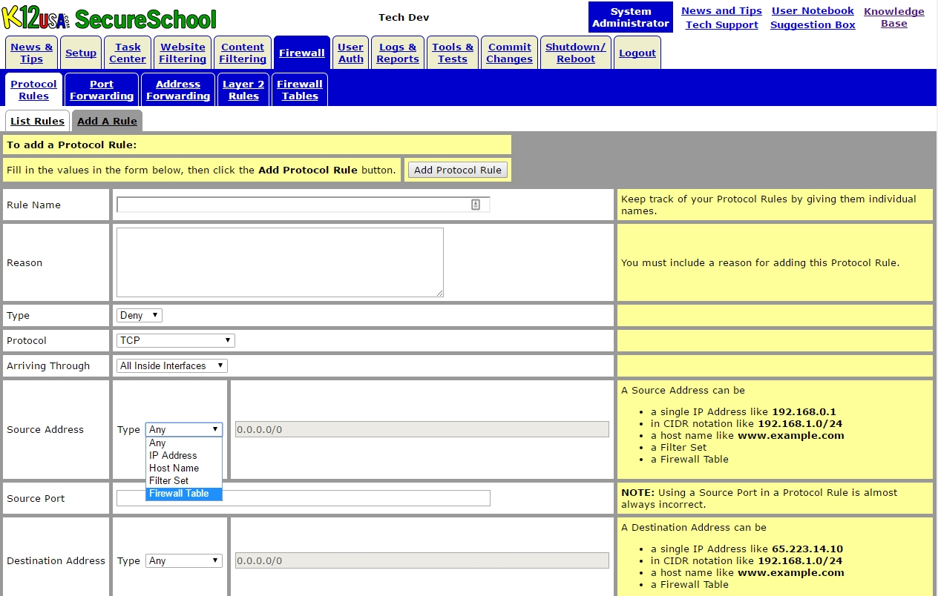Choose IP Address from source type list
Screen dimensions: 938x596
coord(173,455)
